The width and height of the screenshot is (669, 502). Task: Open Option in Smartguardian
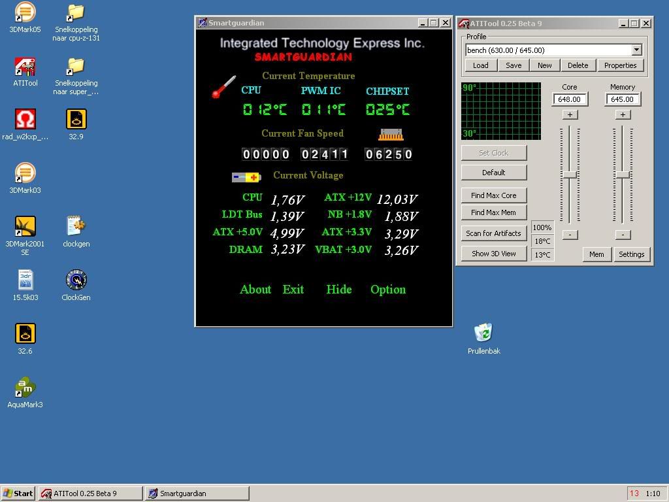(x=388, y=290)
